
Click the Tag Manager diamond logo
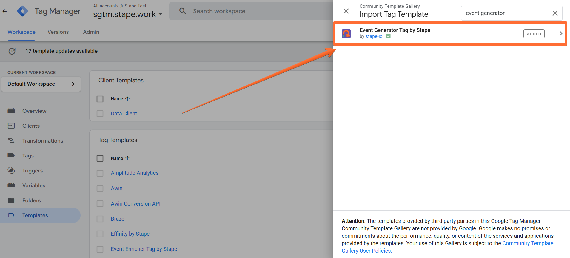point(23,11)
